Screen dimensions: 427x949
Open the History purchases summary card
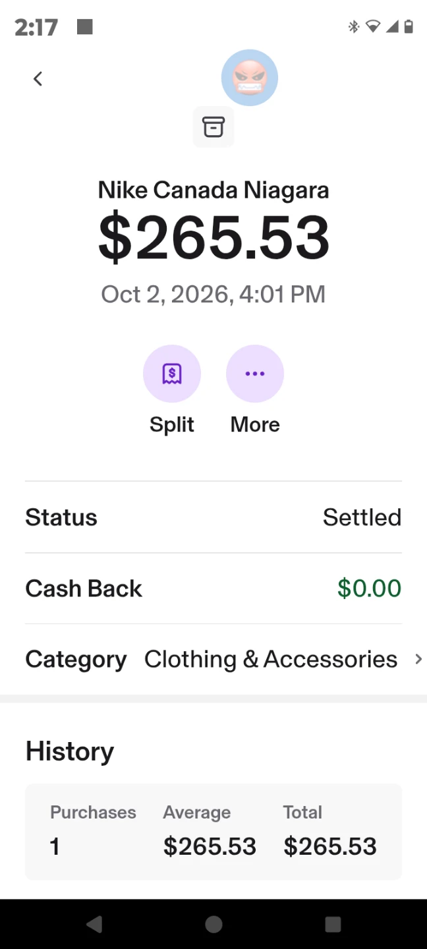click(213, 832)
